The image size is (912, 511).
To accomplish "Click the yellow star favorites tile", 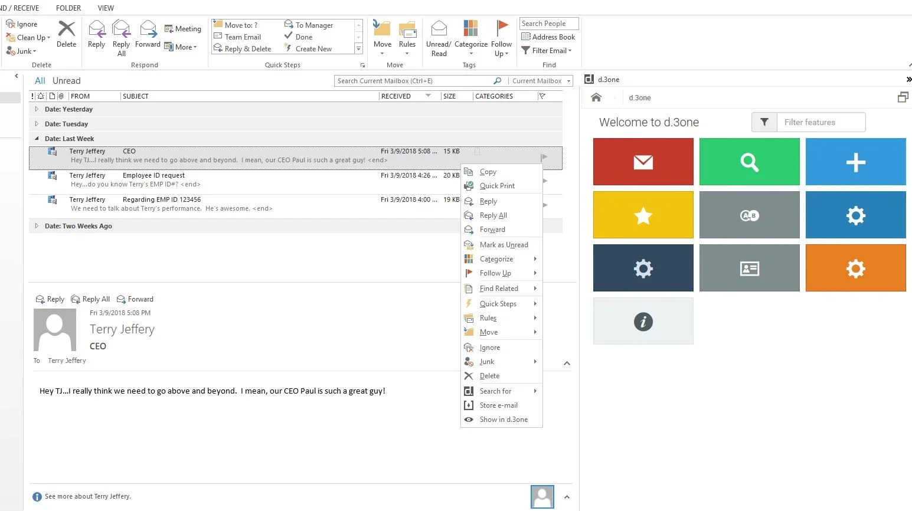I will coord(643,215).
